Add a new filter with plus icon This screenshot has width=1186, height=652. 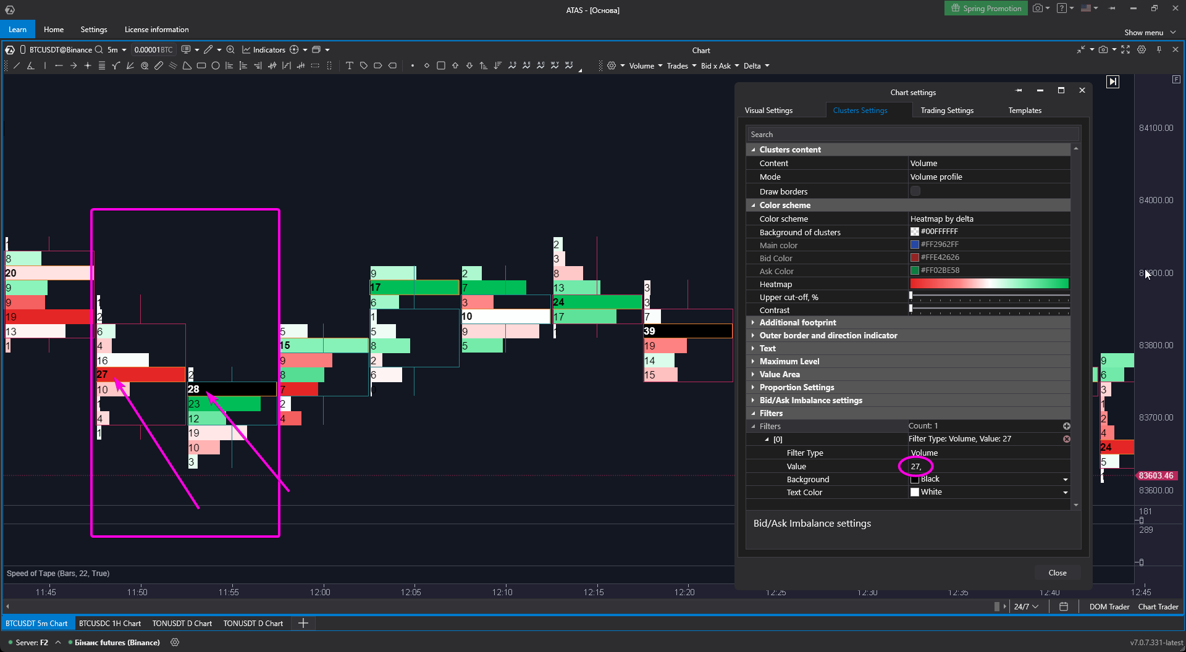(x=1066, y=426)
